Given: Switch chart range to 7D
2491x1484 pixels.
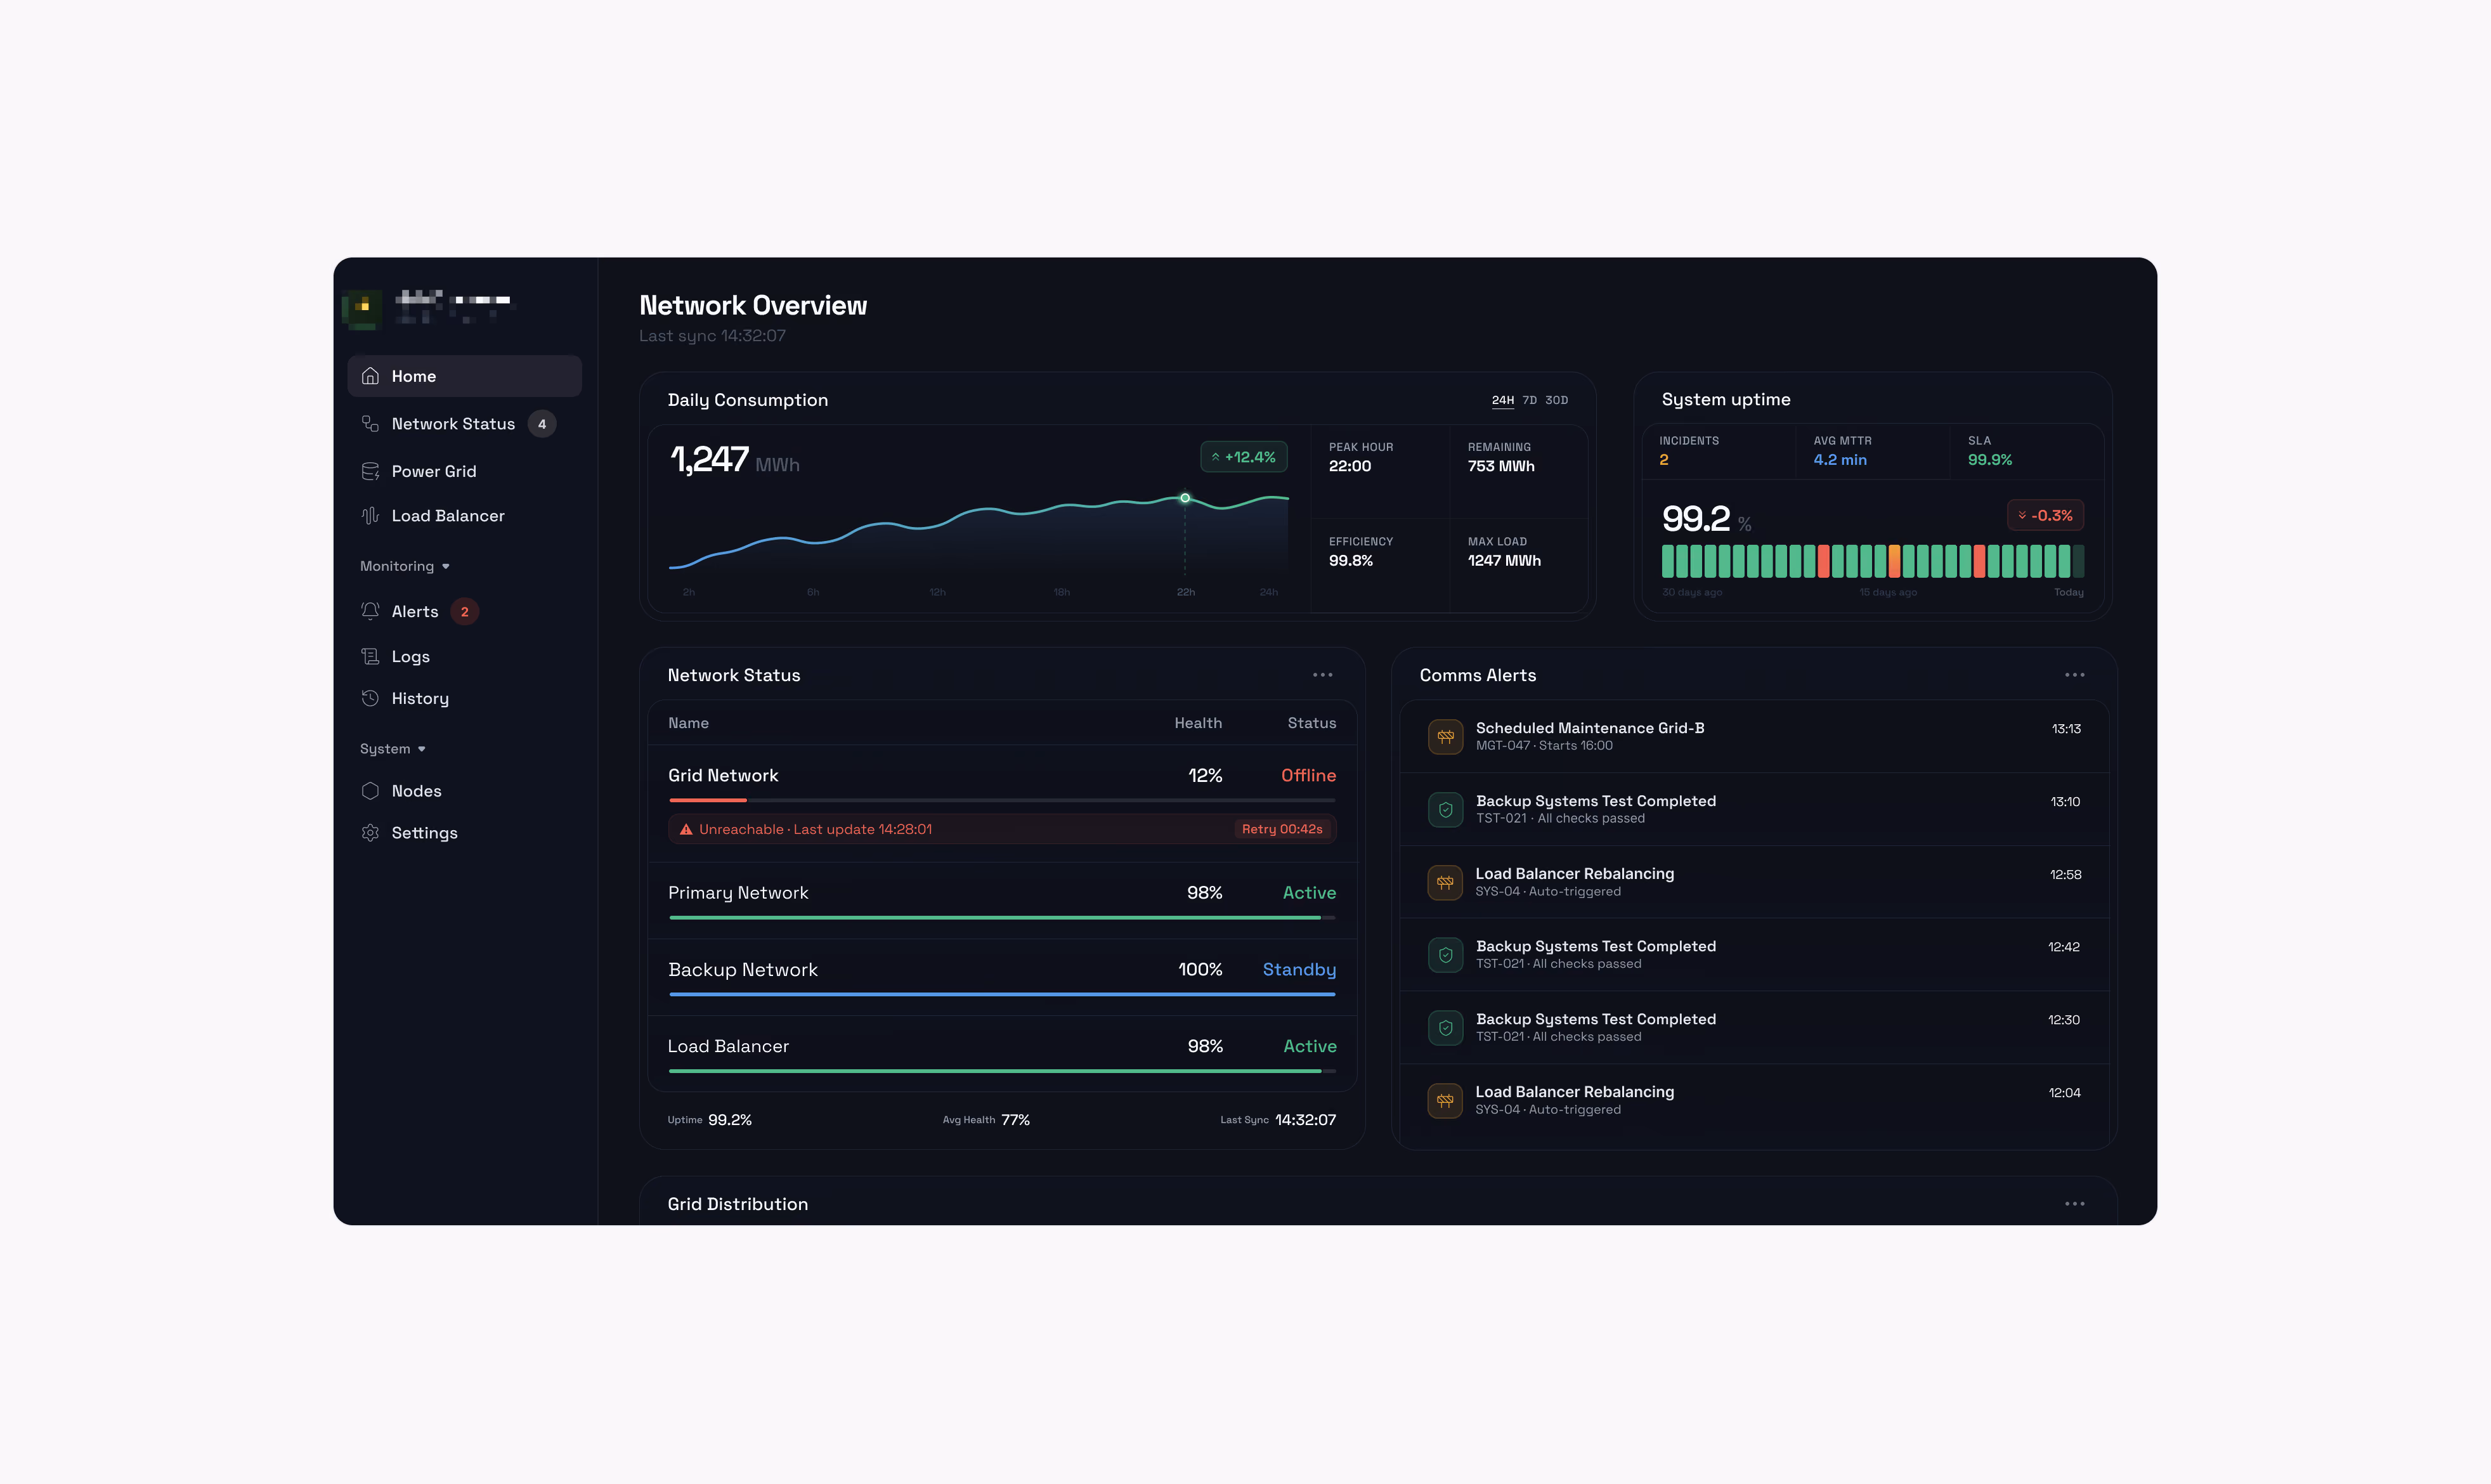Looking at the screenshot, I should tap(1530, 400).
